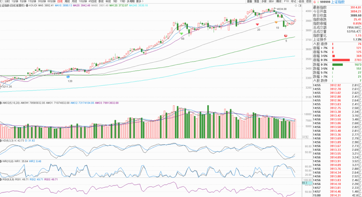Toggle the left sidebar panel icon

[1, 1]
